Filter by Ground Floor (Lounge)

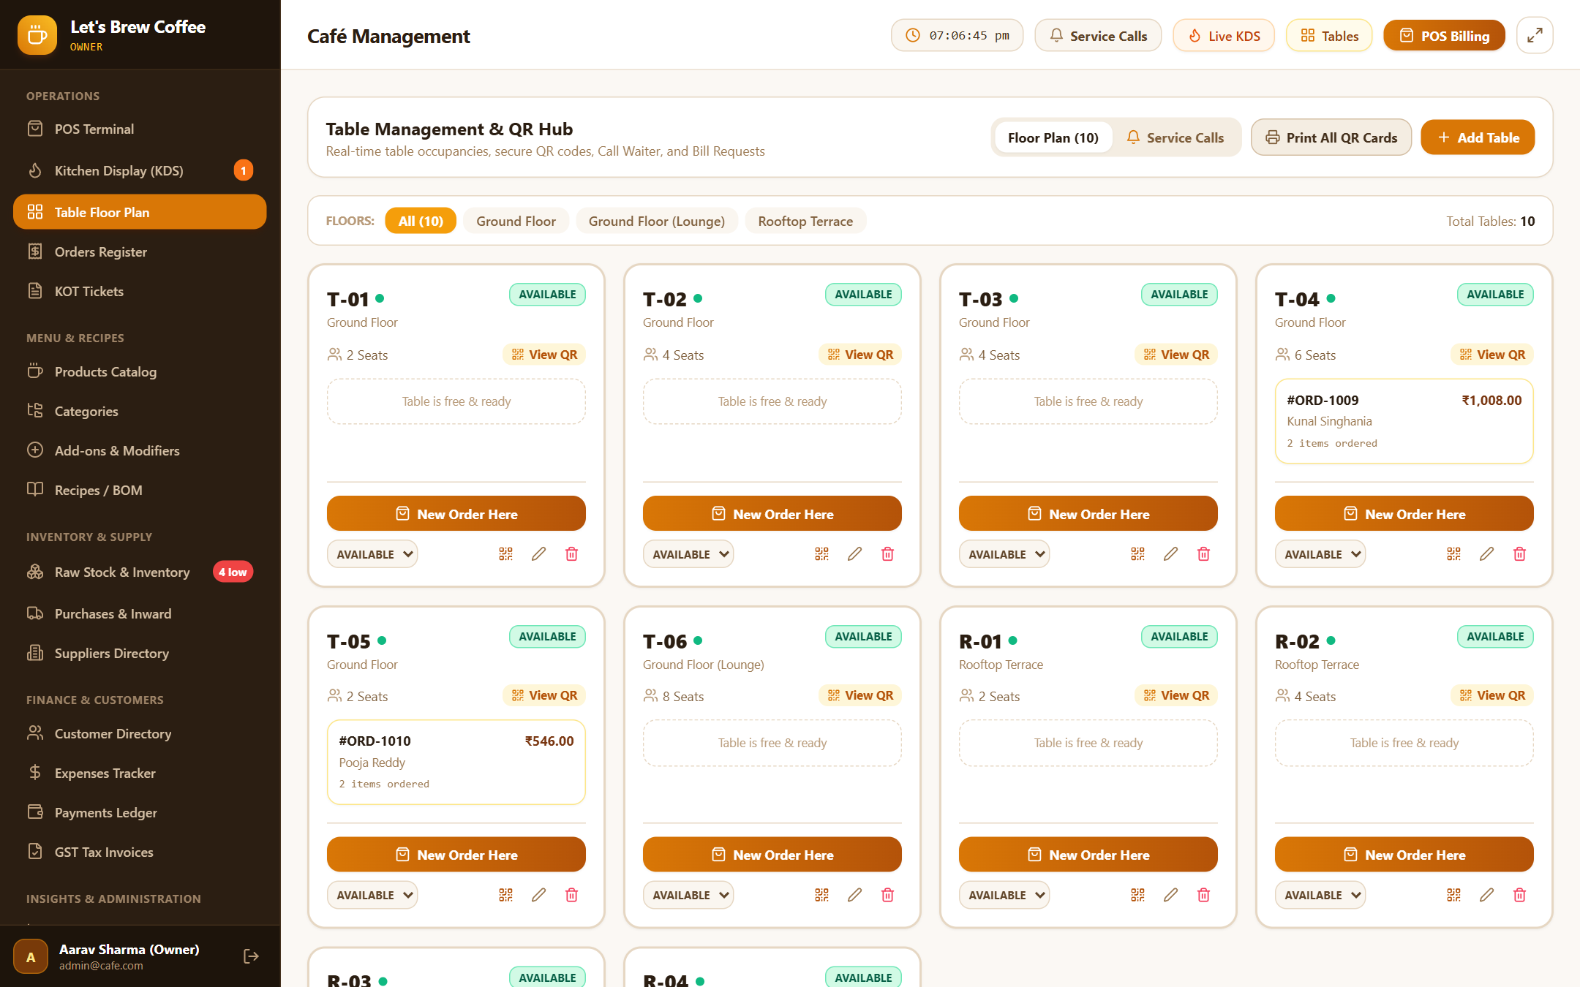coord(657,221)
